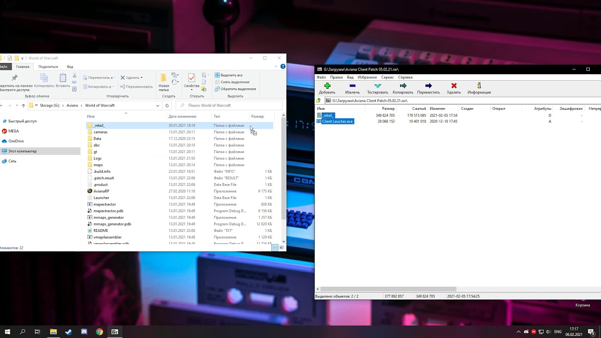The image size is (601, 338).
Task: Open the Справка menu in 7-Zip
Action: [x=405, y=77]
